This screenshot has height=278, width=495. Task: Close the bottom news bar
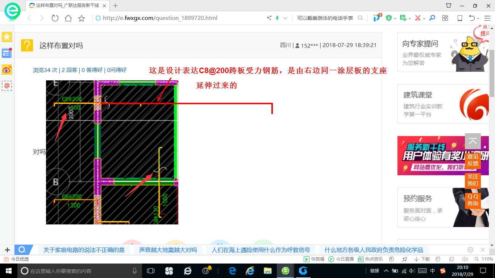click(483, 250)
